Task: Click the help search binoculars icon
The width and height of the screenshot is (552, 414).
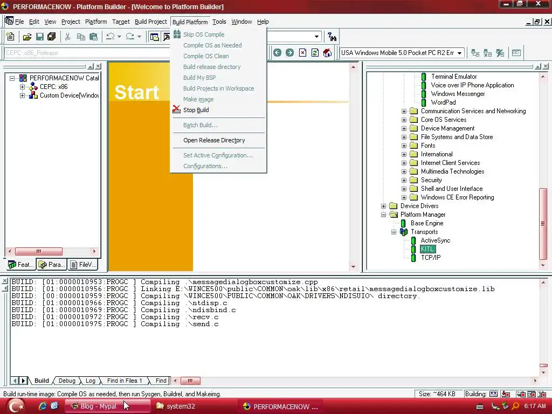Action: pyautogui.click(x=332, y=36)
